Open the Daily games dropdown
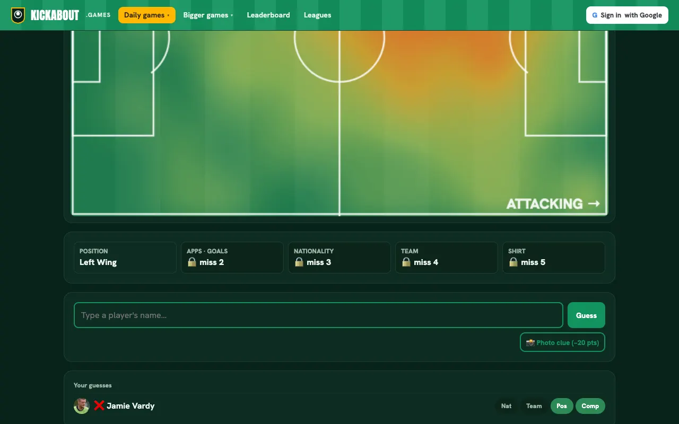Image resolution: width=679 pixels, height=424 pixels. (x=147, y=15)
